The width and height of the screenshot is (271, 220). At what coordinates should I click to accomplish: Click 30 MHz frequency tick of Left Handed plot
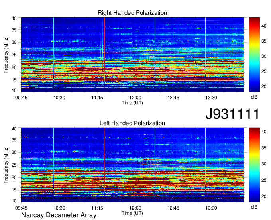(x=14, y=153)
